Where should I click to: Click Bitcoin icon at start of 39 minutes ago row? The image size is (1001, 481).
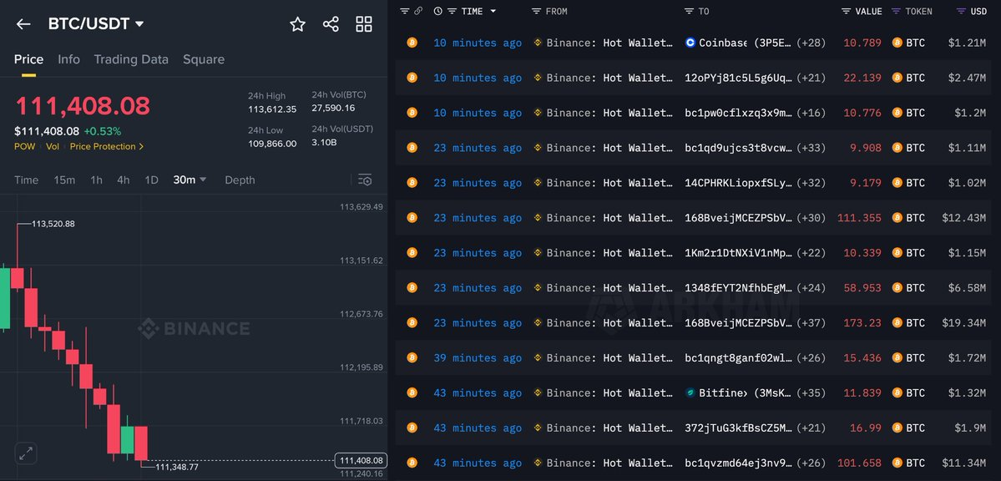point(412,357)
